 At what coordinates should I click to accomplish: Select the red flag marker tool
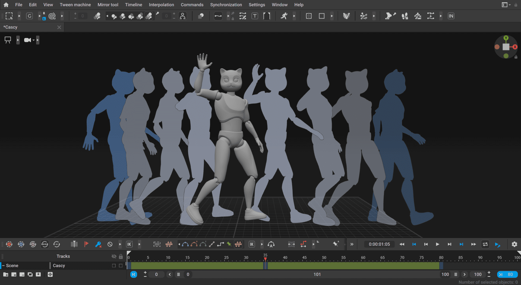pyautogui.click(x=86, y=244)
